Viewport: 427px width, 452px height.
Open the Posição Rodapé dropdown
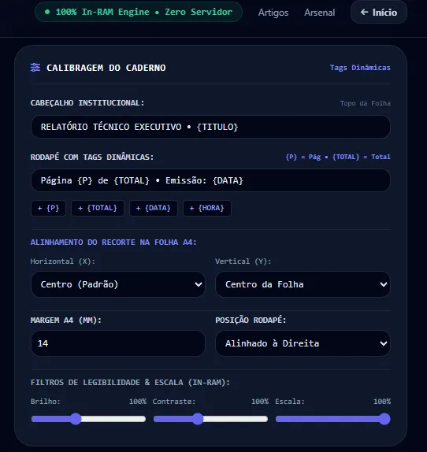click(303, 343)
